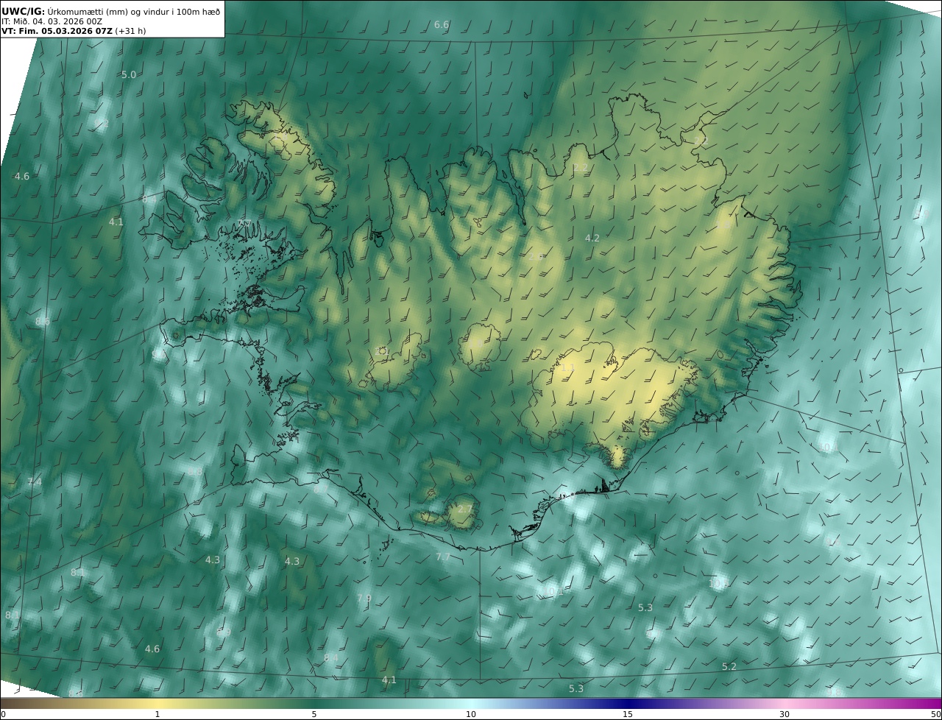Click the 10 tick on the color scale

click(471, 714)
